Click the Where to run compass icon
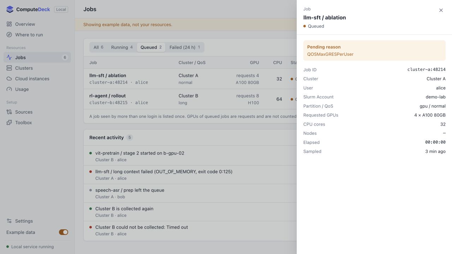 (9, 35)
